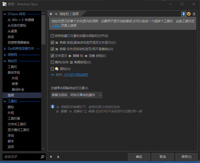Image resolution: width=200 pixels, height=163 pixels.
Task: Click the back arrow in the header
Action: [51, 14]
